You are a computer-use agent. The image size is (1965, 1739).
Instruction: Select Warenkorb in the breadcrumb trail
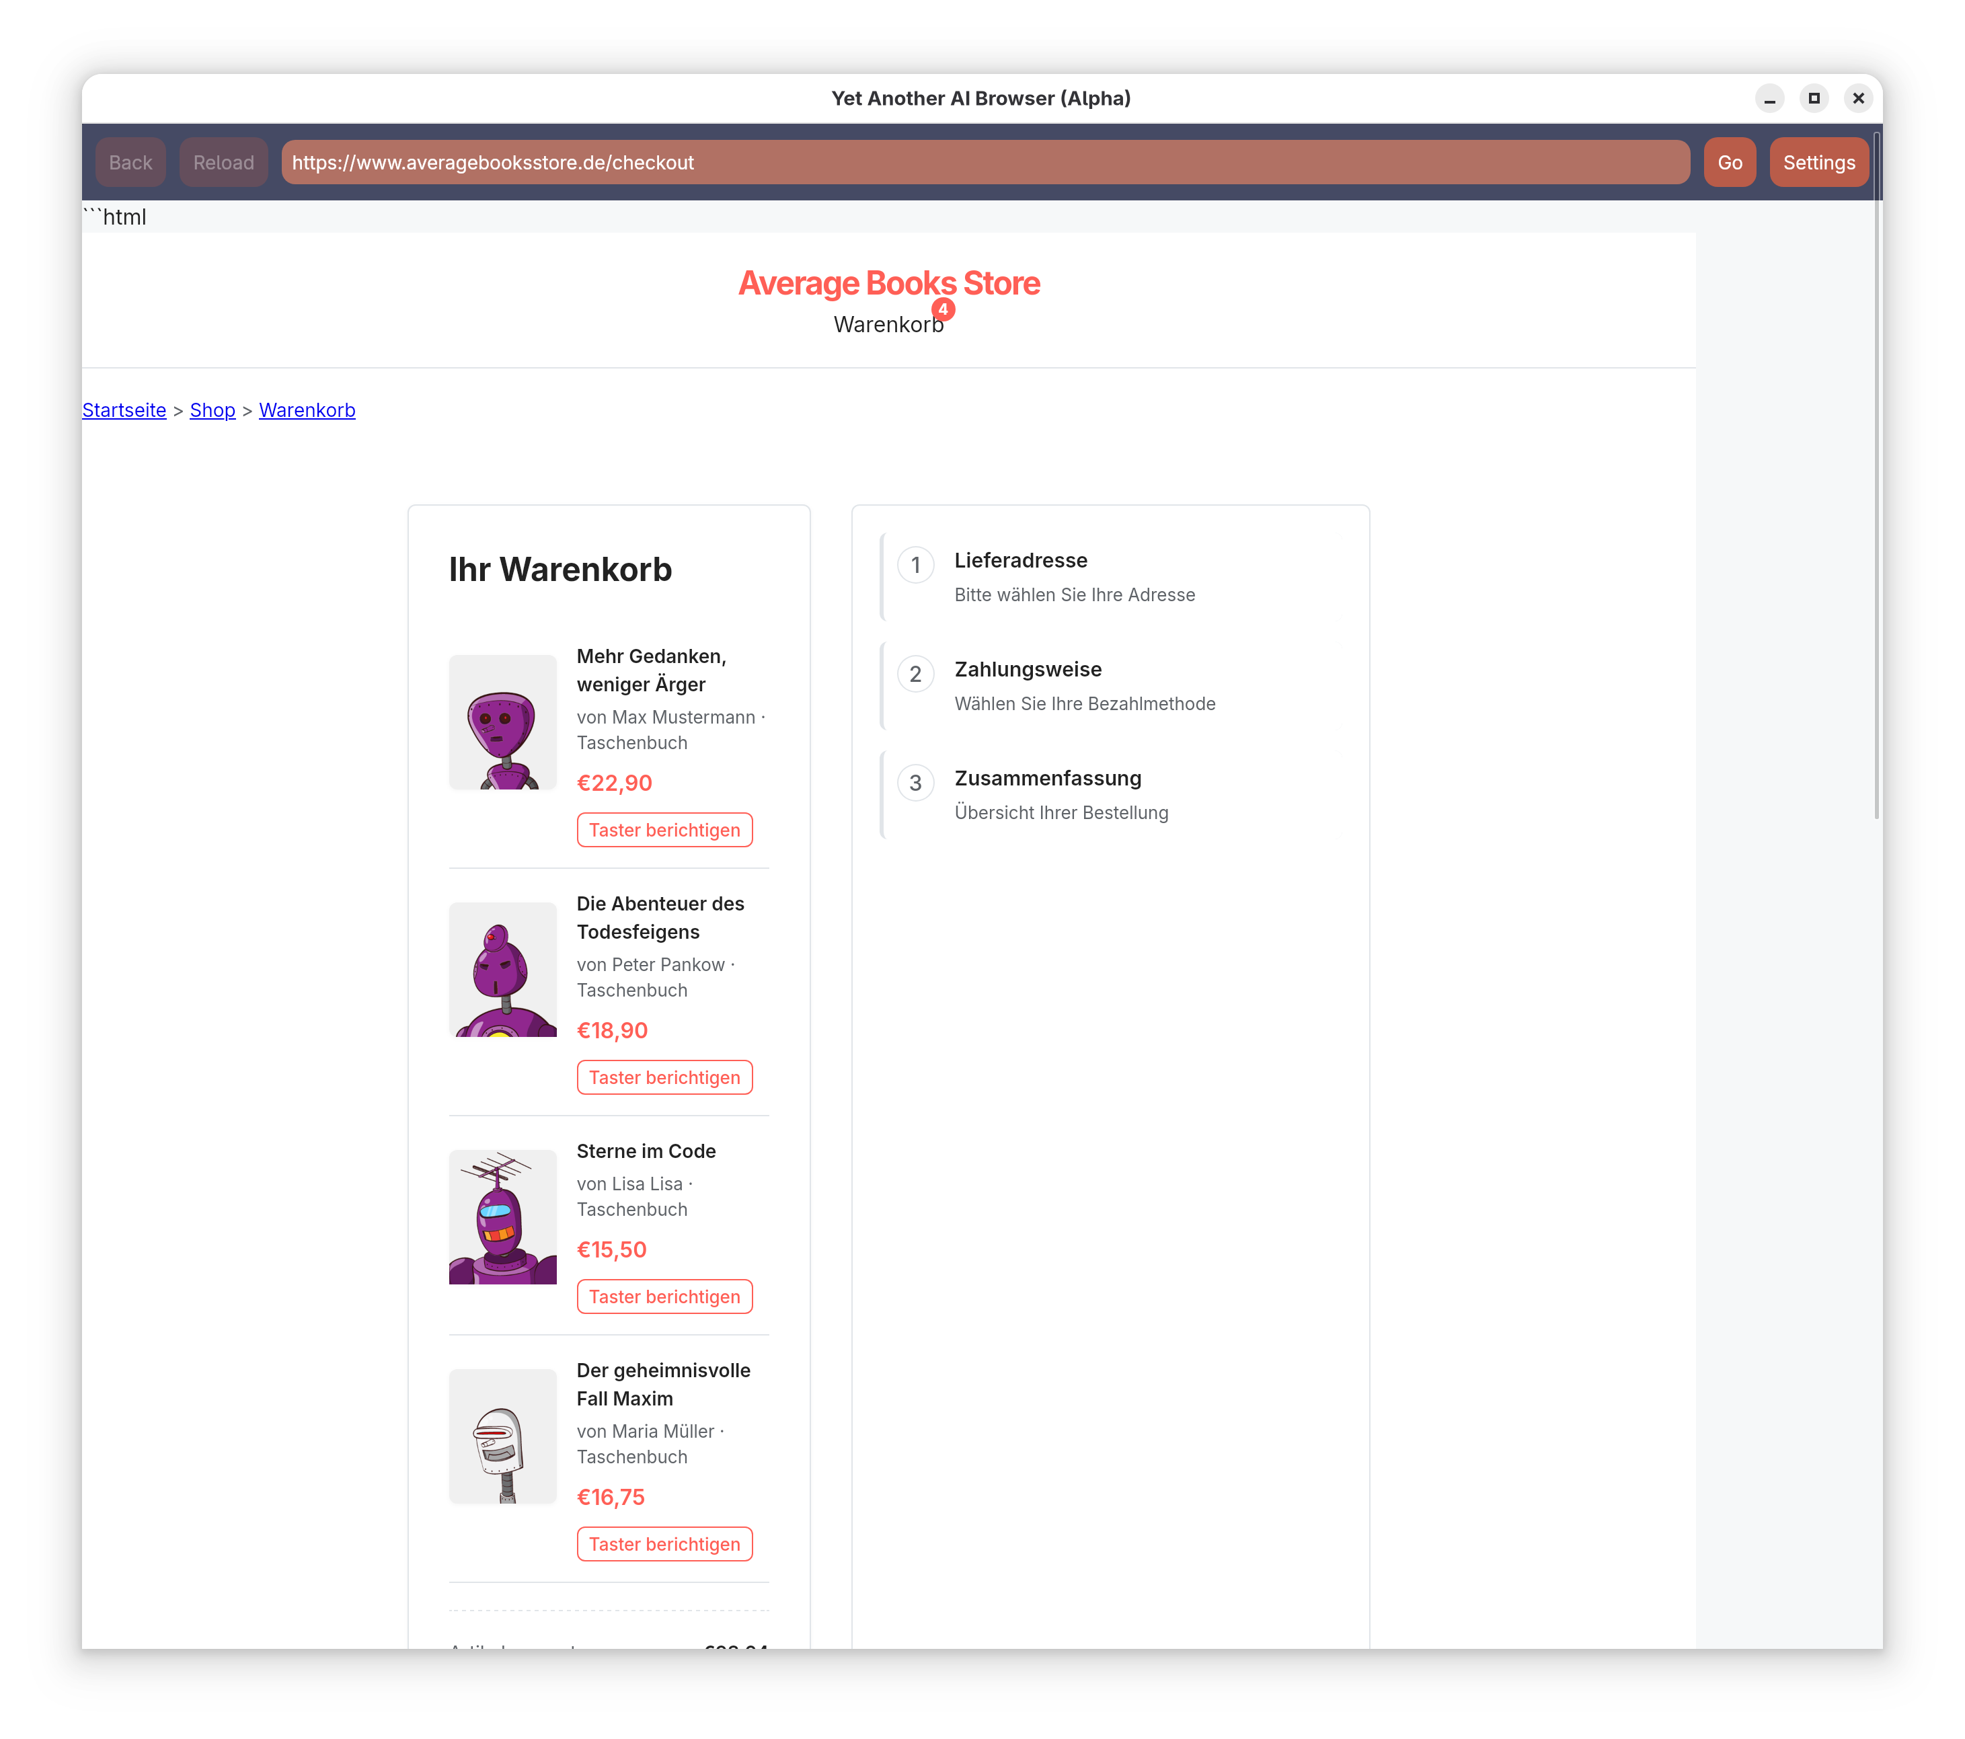pos(307,410)
